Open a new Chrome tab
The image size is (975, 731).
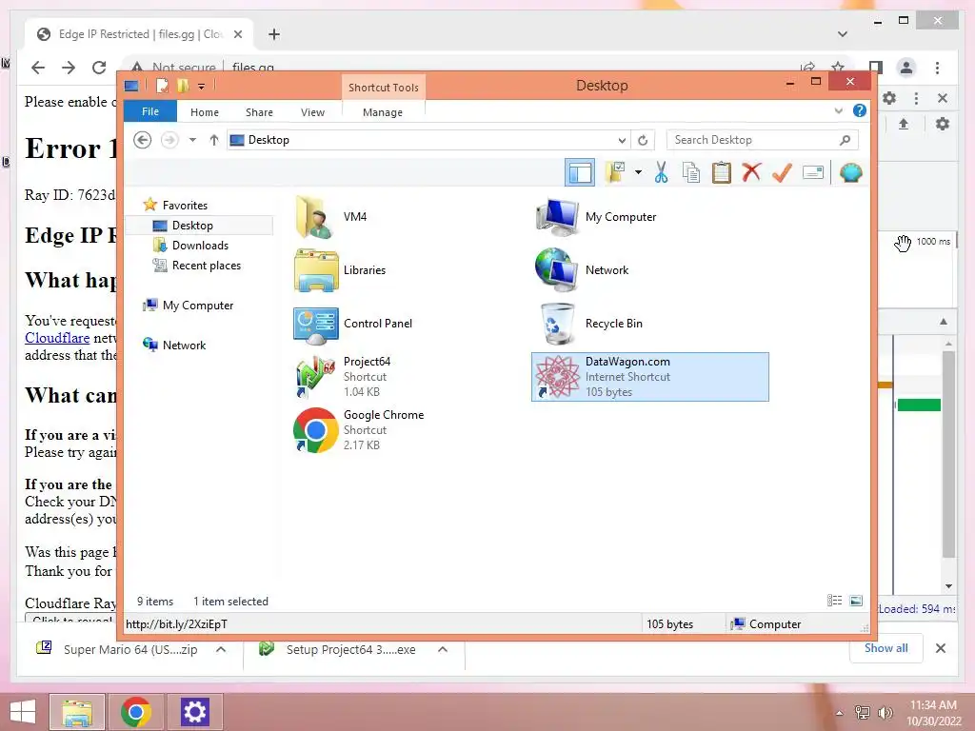tap(273, 34)
